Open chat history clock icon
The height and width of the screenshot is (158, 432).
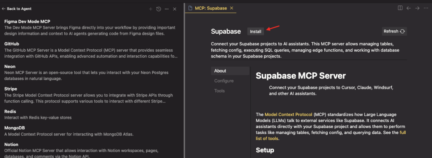click(158, 9)
